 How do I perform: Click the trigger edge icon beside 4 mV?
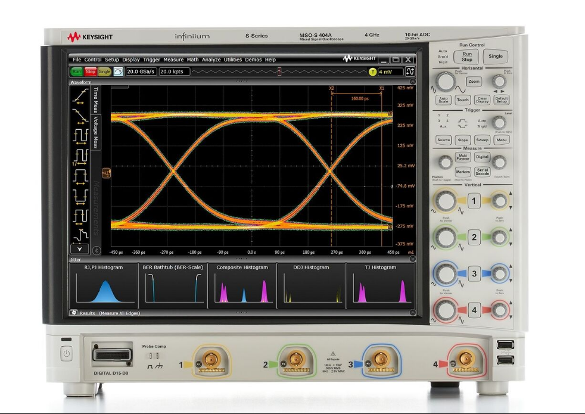point(410,71)
